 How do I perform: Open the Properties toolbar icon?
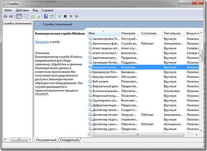tap(26, 16)
